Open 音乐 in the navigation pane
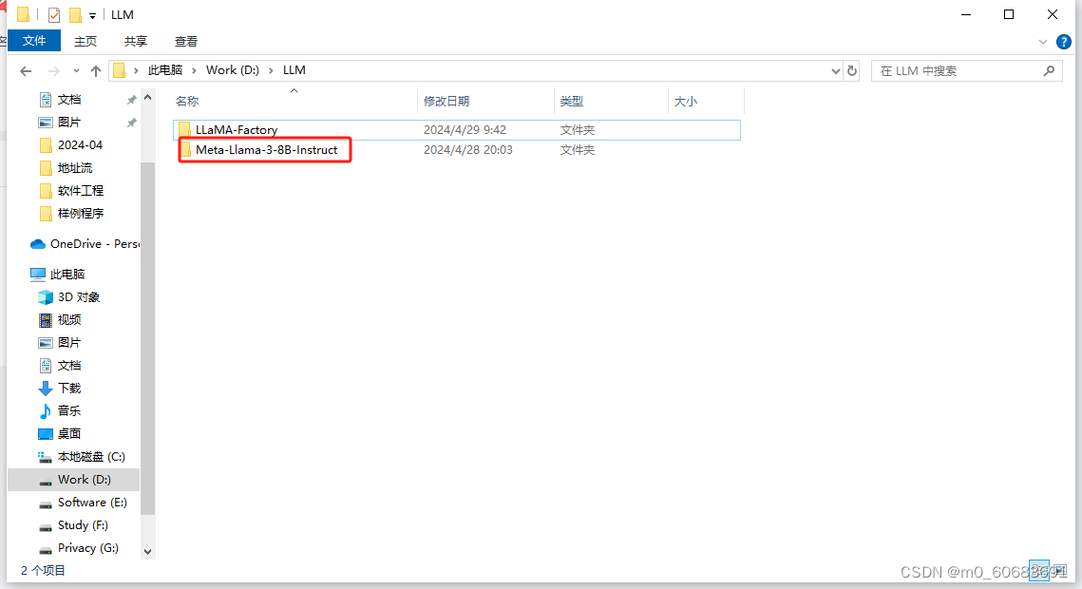 tap(69, 410)
